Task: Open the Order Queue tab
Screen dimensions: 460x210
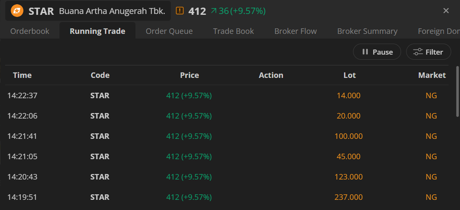Action: click(169, 31)
